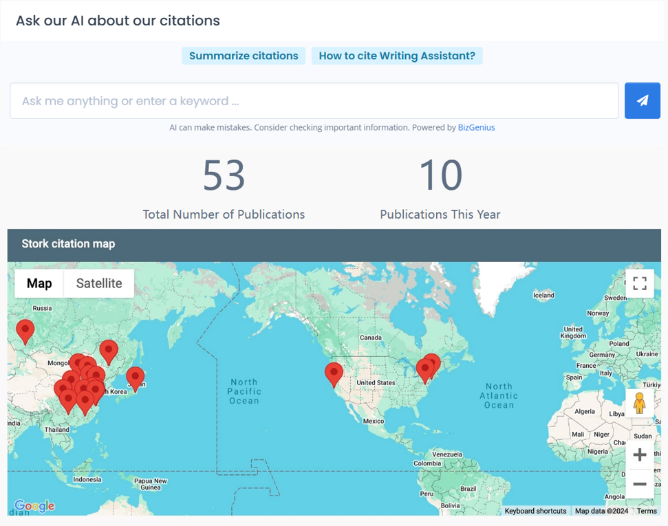Screen dimensions: 668x526
Task: Click the red pin in Japan
Action: point(135,377)
